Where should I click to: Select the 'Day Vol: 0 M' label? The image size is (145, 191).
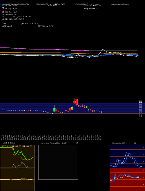[91, 8]
